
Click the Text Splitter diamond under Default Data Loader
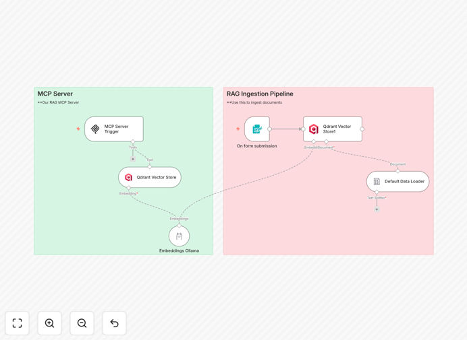pyautogui.click(x=377, y=192)
